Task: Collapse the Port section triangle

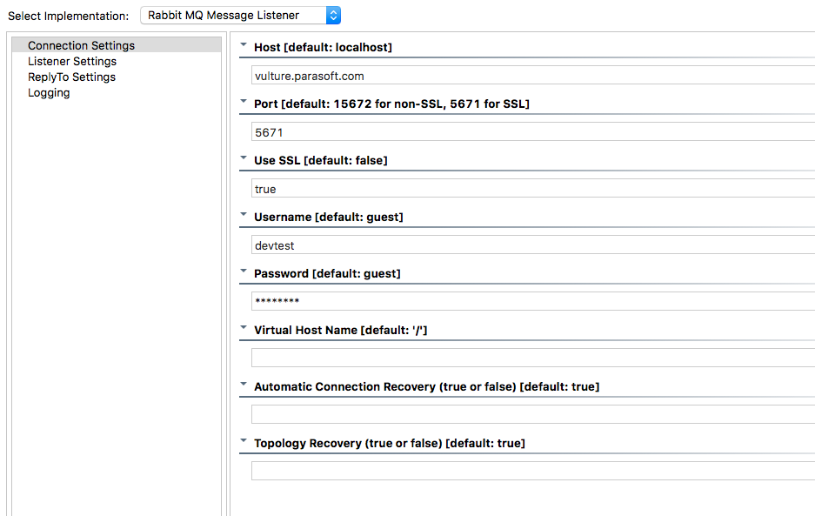Action: pyautogui.click(x=244, y=102)
